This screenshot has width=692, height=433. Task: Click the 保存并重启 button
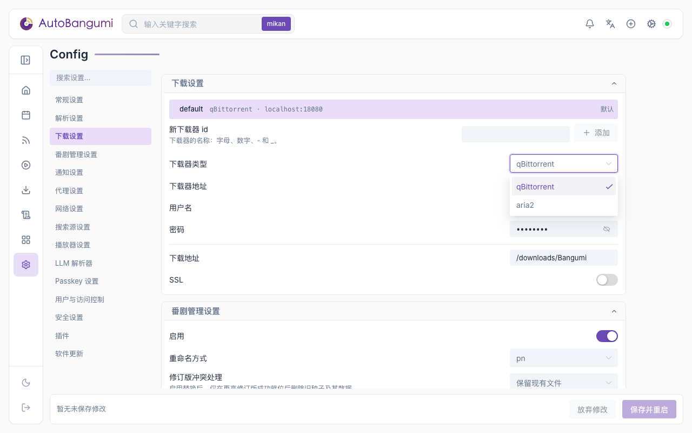pos(649,410)
